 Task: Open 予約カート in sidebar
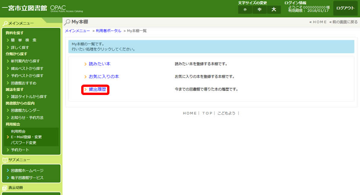[20, 150]
